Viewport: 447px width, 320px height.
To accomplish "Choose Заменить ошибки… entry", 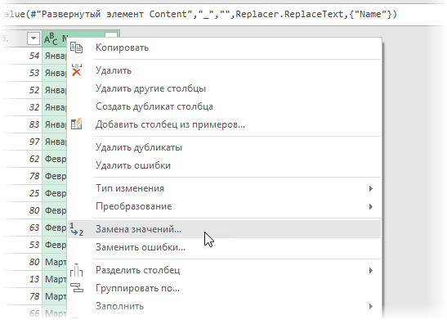I will pos(225,247).
